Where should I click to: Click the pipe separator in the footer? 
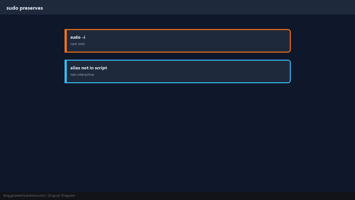coord(46,196)
